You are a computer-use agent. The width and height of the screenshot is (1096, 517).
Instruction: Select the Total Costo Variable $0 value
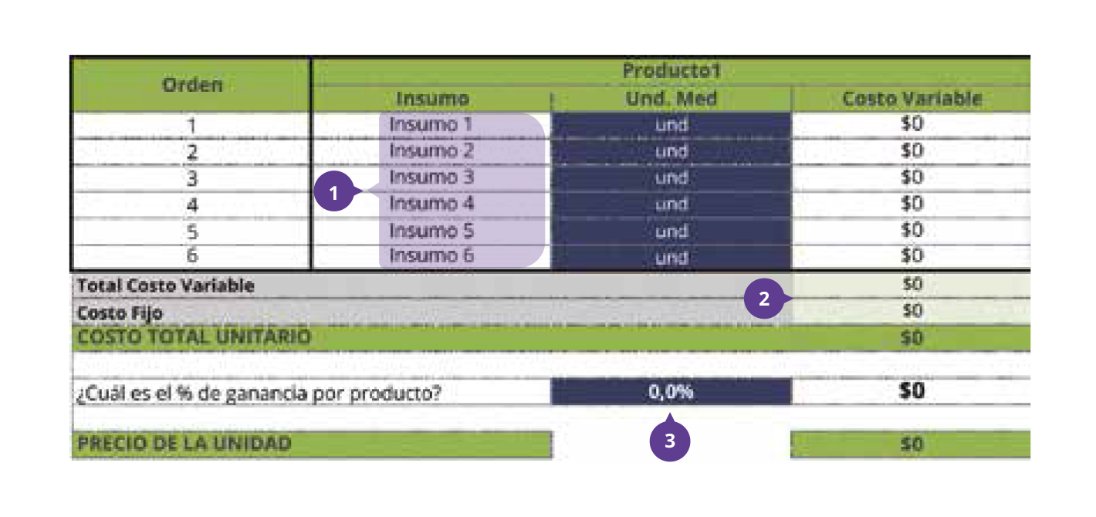point(912,285)
